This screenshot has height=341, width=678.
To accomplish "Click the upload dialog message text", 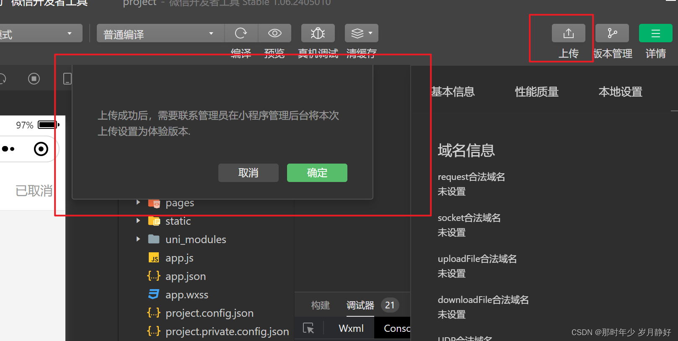I will pos(218,123).
